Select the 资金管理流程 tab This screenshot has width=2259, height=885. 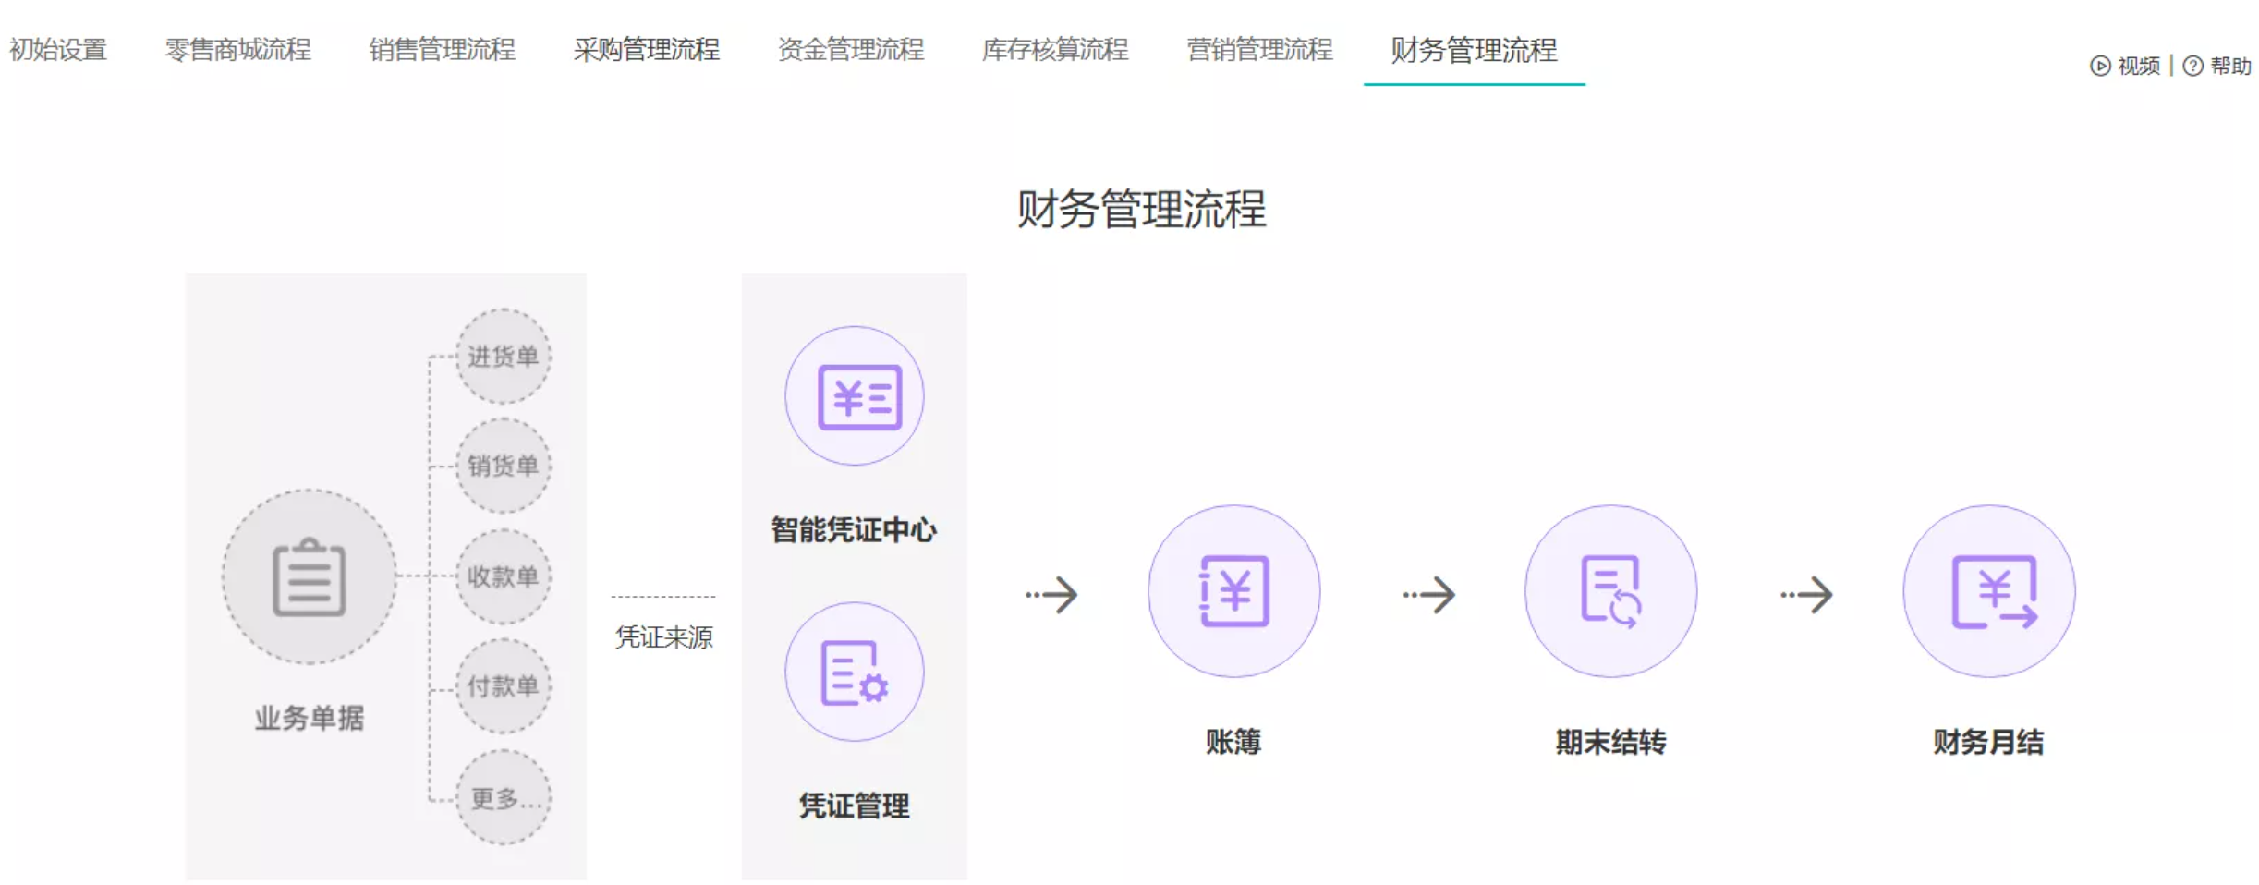[850, 50]
